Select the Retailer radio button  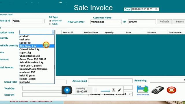[x=50, y=24]
